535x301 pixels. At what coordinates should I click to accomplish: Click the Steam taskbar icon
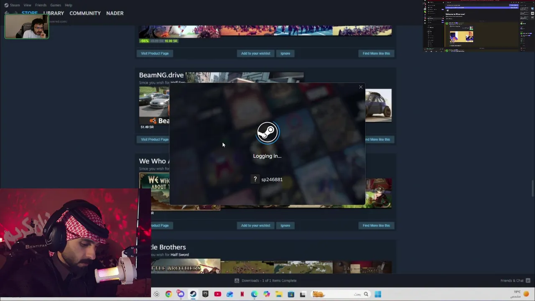pos(193,294)
